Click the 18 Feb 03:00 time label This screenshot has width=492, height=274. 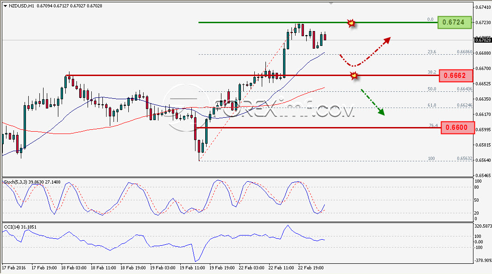pos(74,268)
